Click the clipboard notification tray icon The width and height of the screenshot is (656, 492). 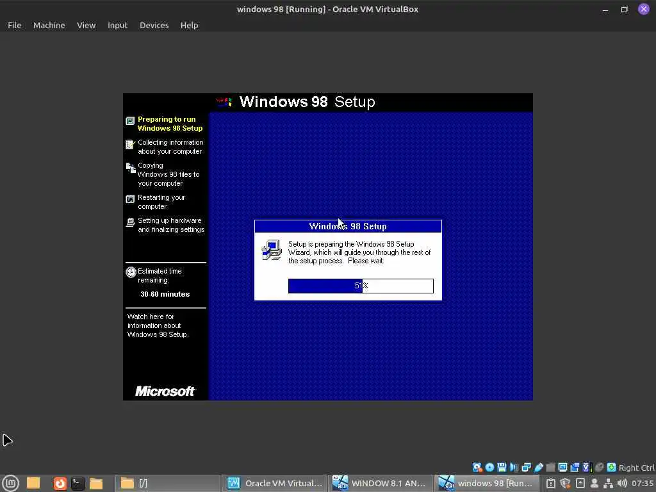click(x=550, y=483)
